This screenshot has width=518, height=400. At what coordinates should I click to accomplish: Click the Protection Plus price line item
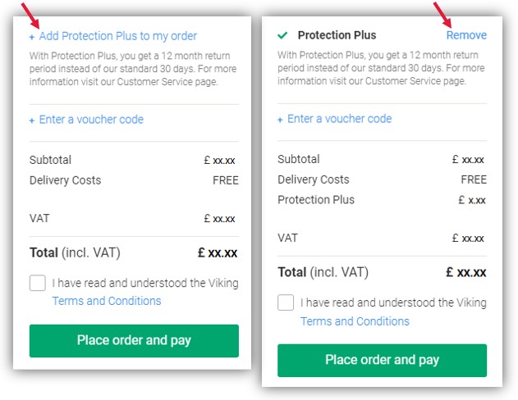click(x=316, y=200)
